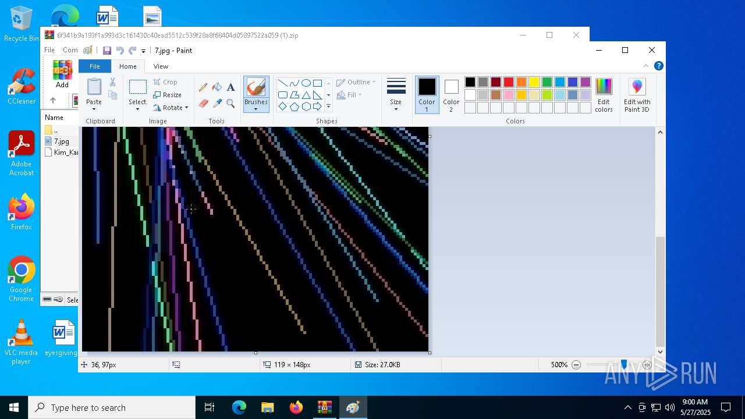745x419 pixels.
Task: Open the Outline dropdown
Action: pos(356,82)
